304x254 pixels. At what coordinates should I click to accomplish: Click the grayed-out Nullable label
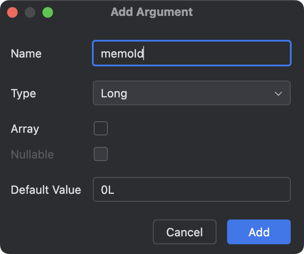32,154
